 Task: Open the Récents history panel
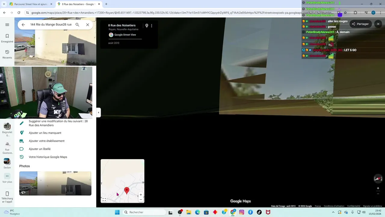coord(7,54)
